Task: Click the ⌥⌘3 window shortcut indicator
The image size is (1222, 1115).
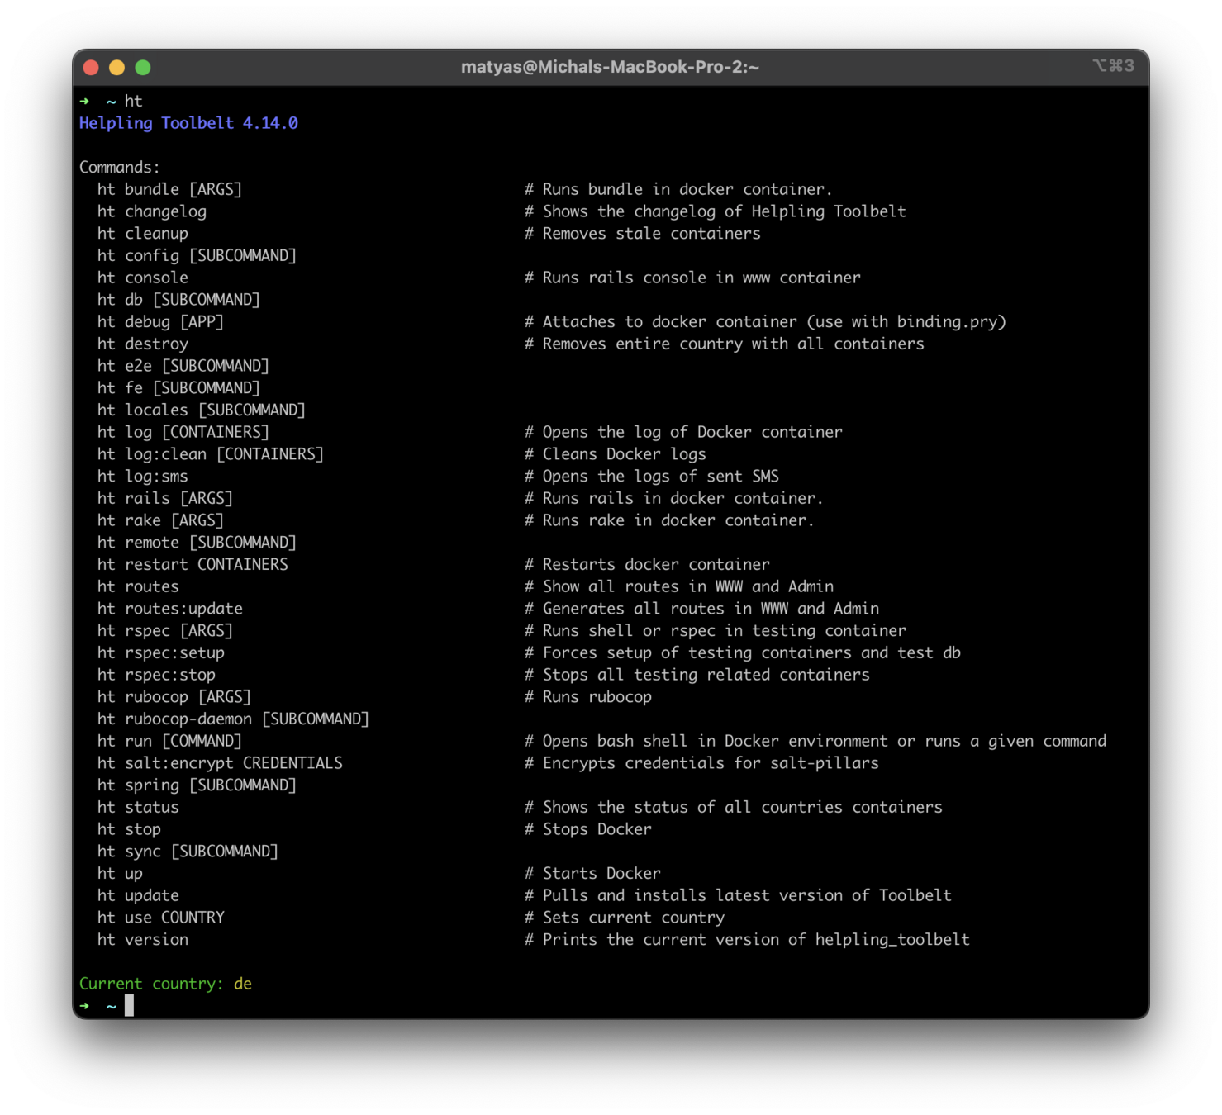Action: [x=1114, y=65]
